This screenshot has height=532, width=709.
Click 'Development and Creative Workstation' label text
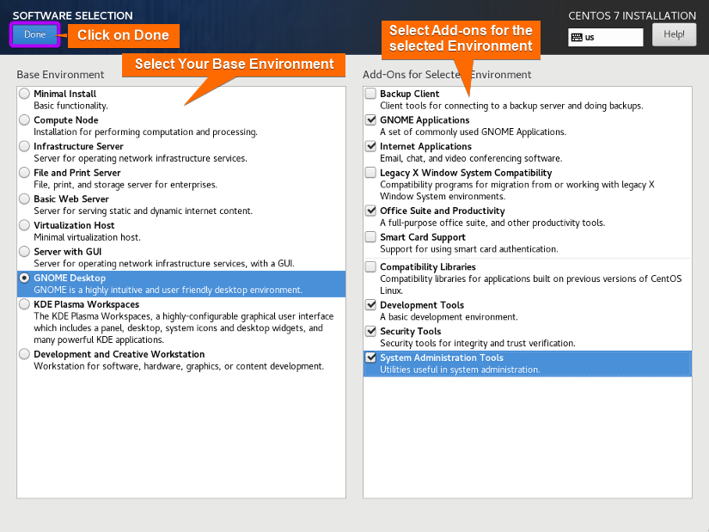click(x=119, y=354)
